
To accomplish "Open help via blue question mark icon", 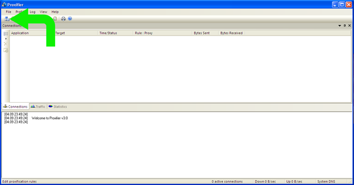I will 70,19.
